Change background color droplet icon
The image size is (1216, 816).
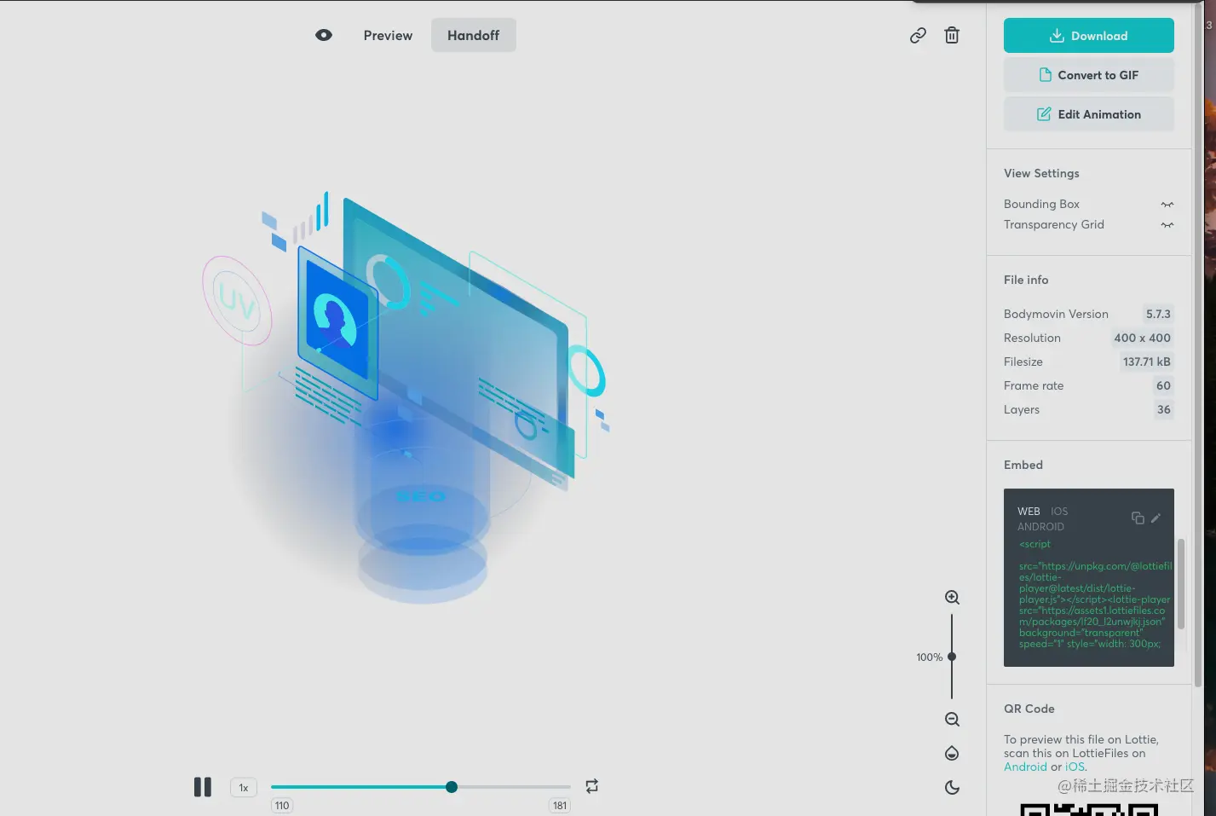click(952, 754)
